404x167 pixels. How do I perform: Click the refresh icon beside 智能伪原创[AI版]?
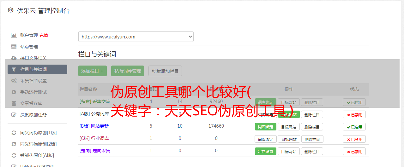pos(14,155)
